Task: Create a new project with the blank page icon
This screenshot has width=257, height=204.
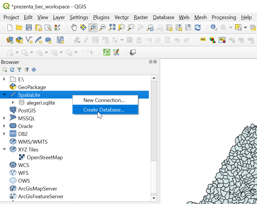Action: tap(10, 27)
